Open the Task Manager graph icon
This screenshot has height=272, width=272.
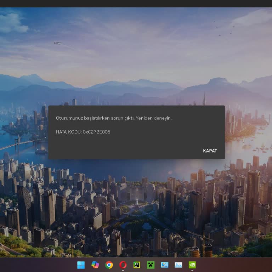click(178, 265)
